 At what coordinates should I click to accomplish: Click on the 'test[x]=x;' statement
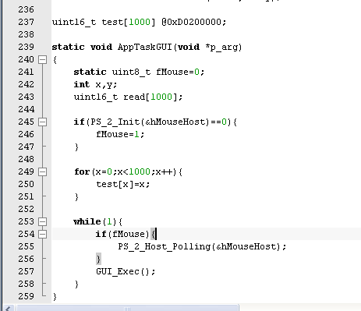123,185
